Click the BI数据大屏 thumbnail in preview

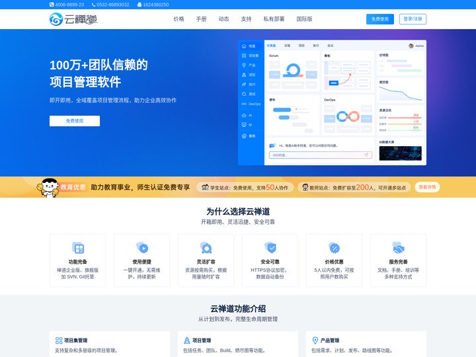pos(401,153)
